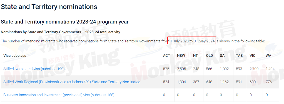Click the ACT column header
The image size is (284, 104).
tap(166, 56)
